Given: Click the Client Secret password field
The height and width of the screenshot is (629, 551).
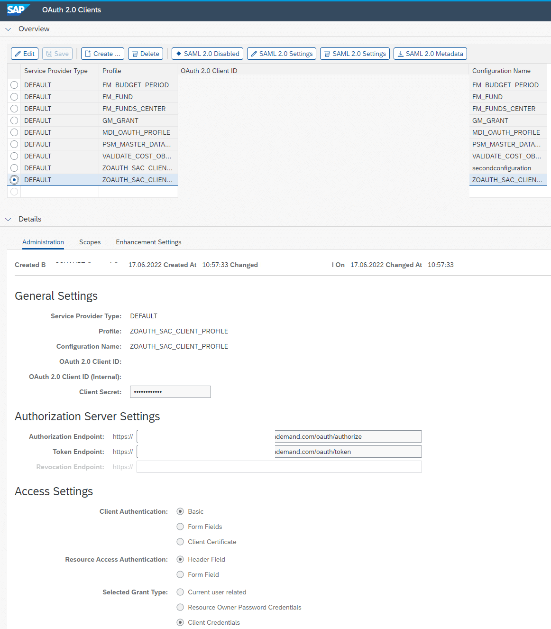Looking at the screenshot, I should 170,392.
